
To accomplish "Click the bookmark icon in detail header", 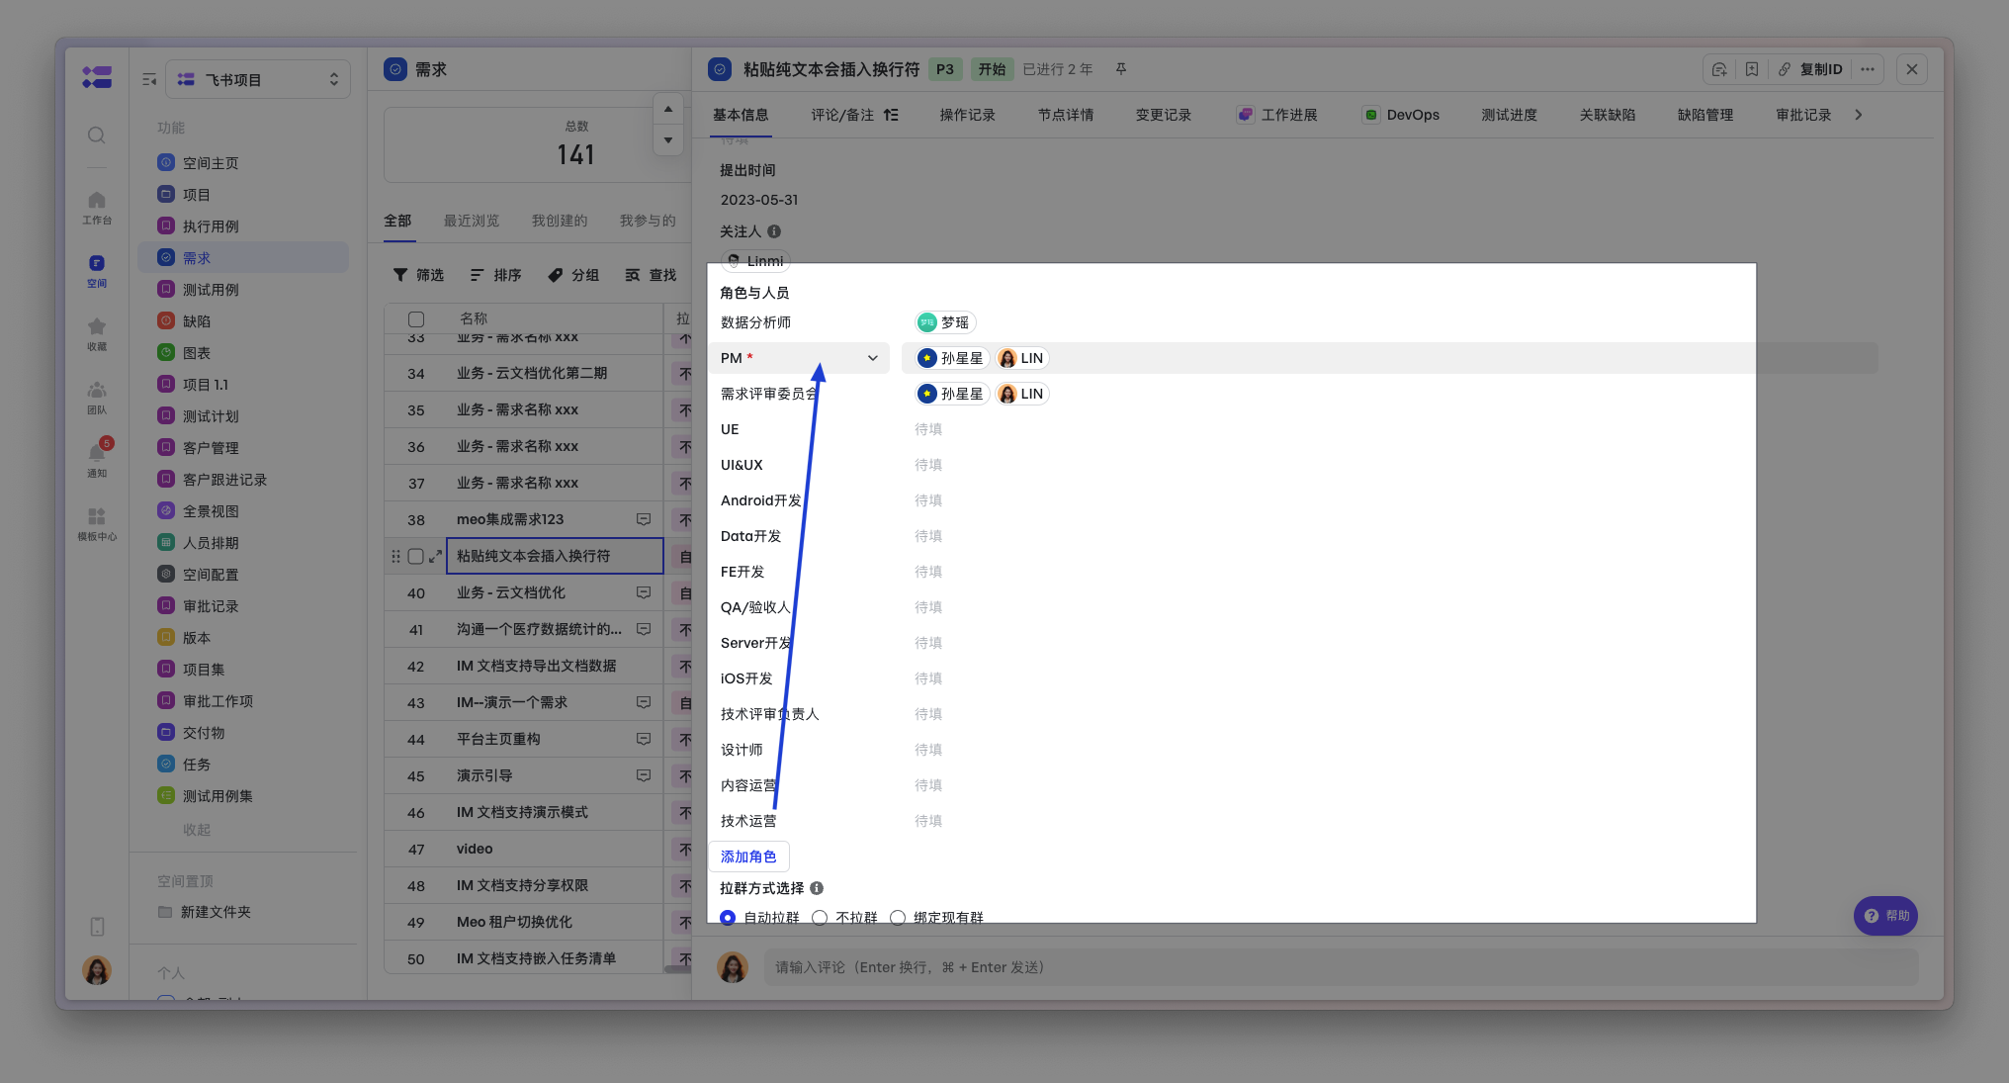I will 1751,69.
